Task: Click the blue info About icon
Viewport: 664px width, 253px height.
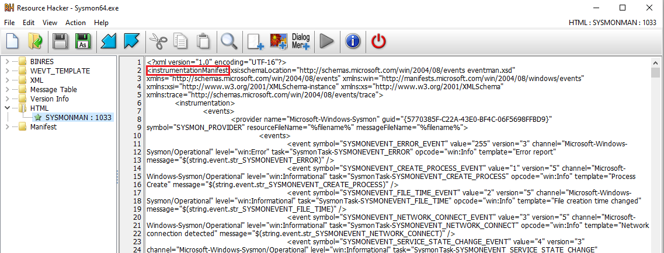Action: point(352,41)
